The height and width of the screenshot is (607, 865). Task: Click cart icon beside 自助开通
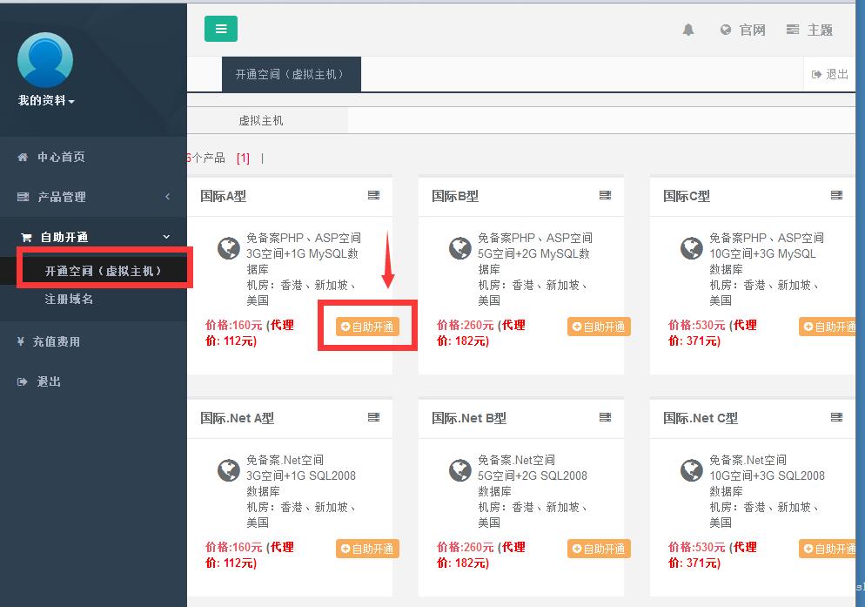pyautogui.click(x=26, y=238)
